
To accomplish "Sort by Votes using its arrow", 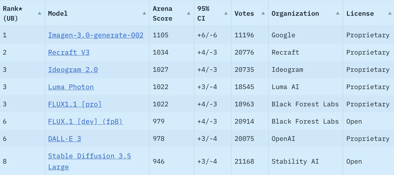I will (x=263, y=13).
